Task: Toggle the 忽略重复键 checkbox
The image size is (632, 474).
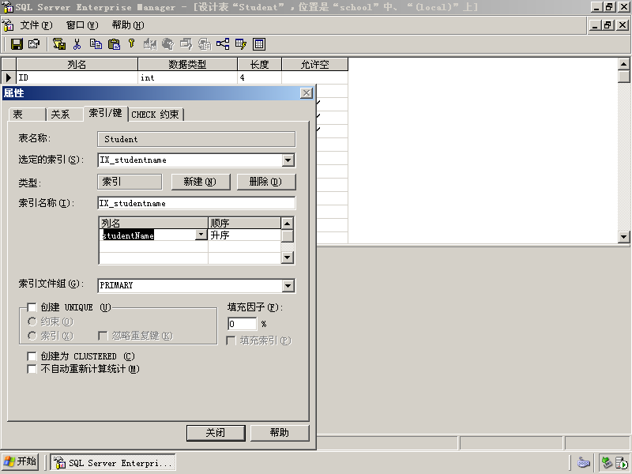Action: tap(103, 336)
